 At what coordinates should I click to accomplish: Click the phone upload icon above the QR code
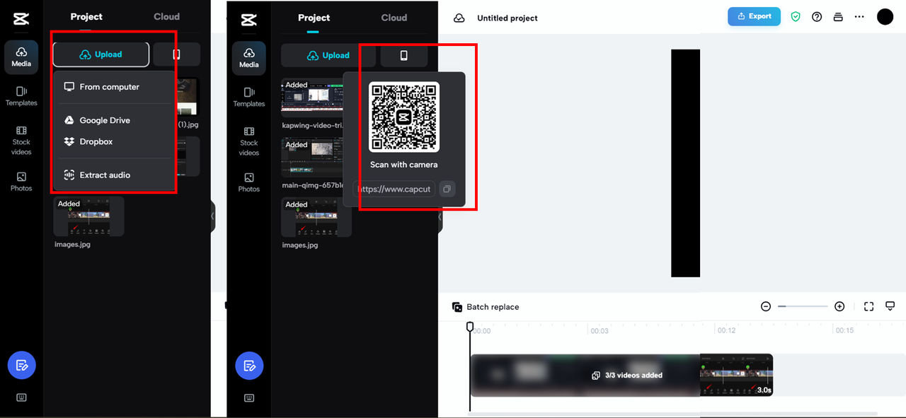404,55
